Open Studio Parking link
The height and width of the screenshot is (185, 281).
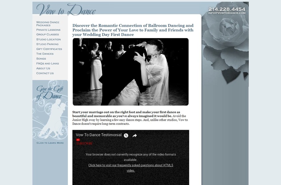47,44
